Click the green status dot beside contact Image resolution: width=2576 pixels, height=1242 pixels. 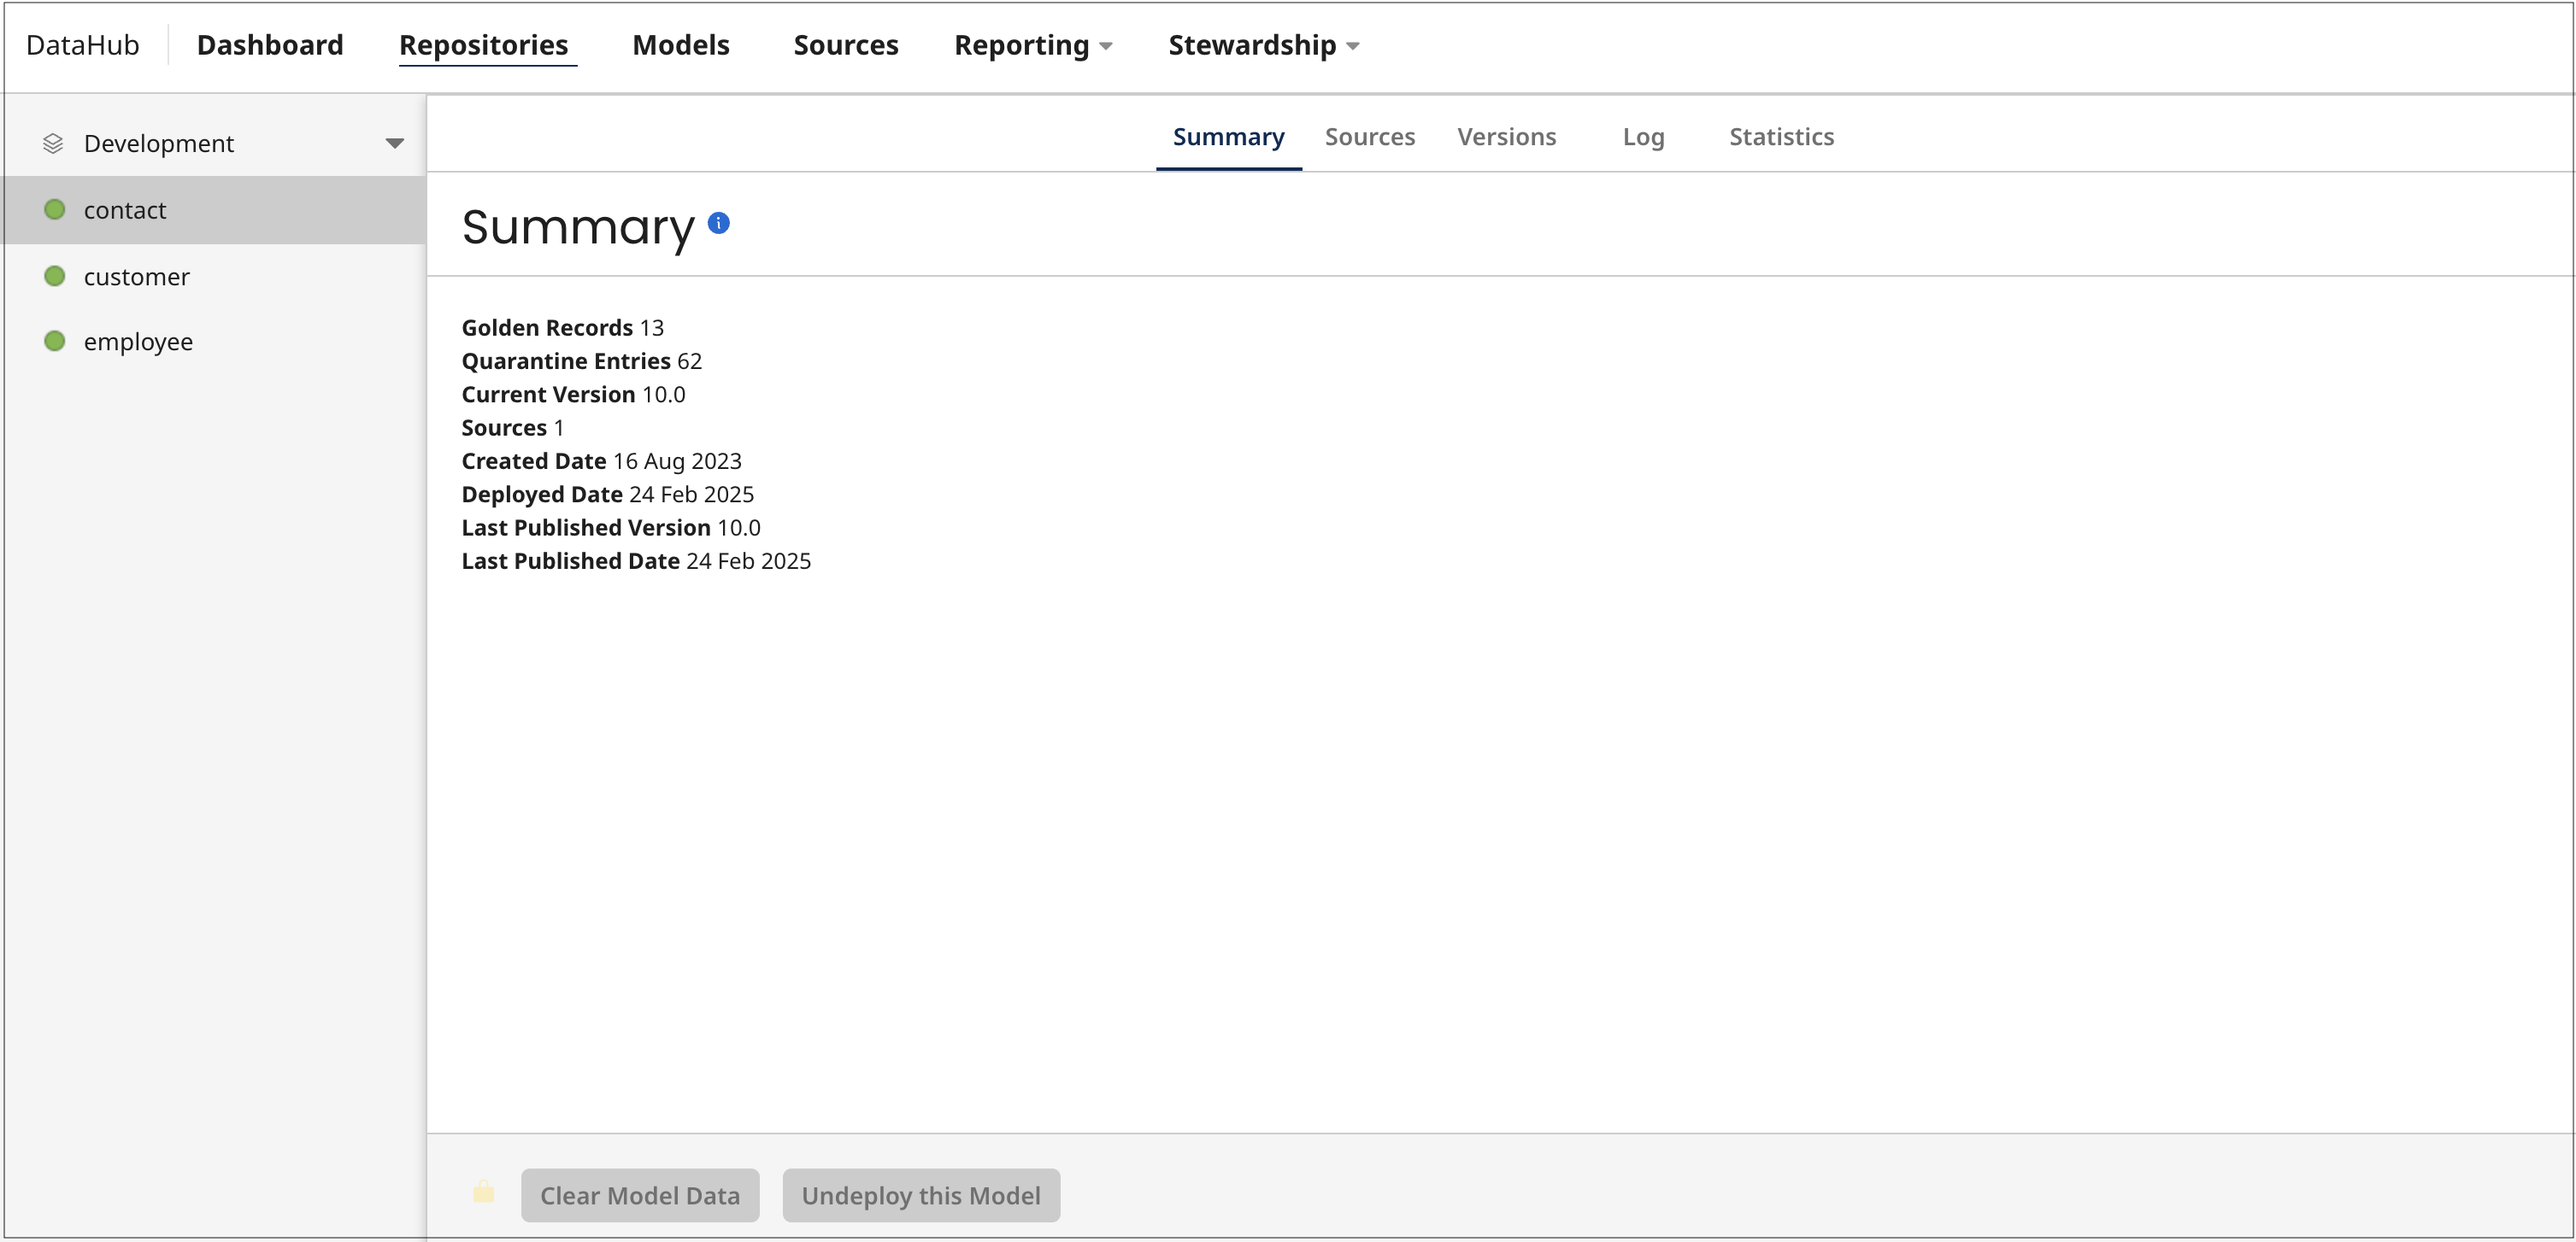[55, 208]
